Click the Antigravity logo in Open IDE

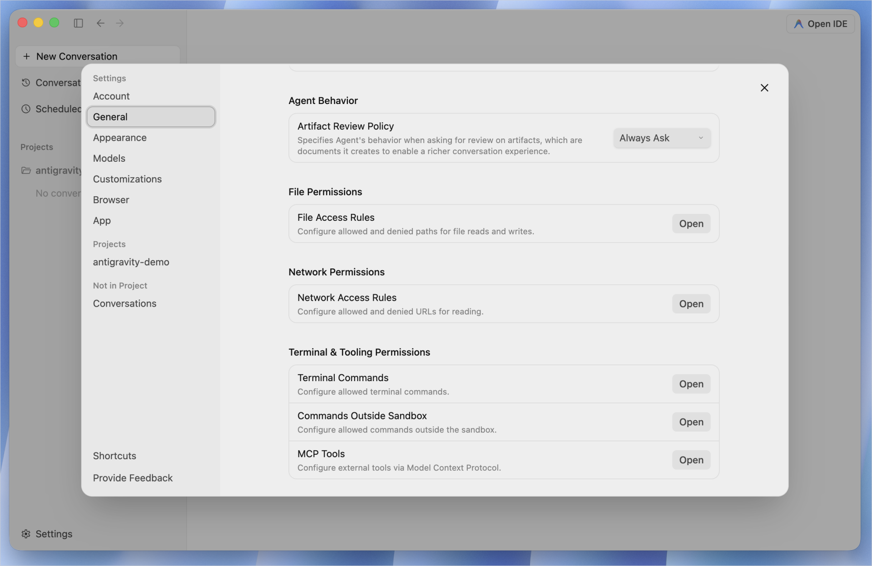point(798,24)
